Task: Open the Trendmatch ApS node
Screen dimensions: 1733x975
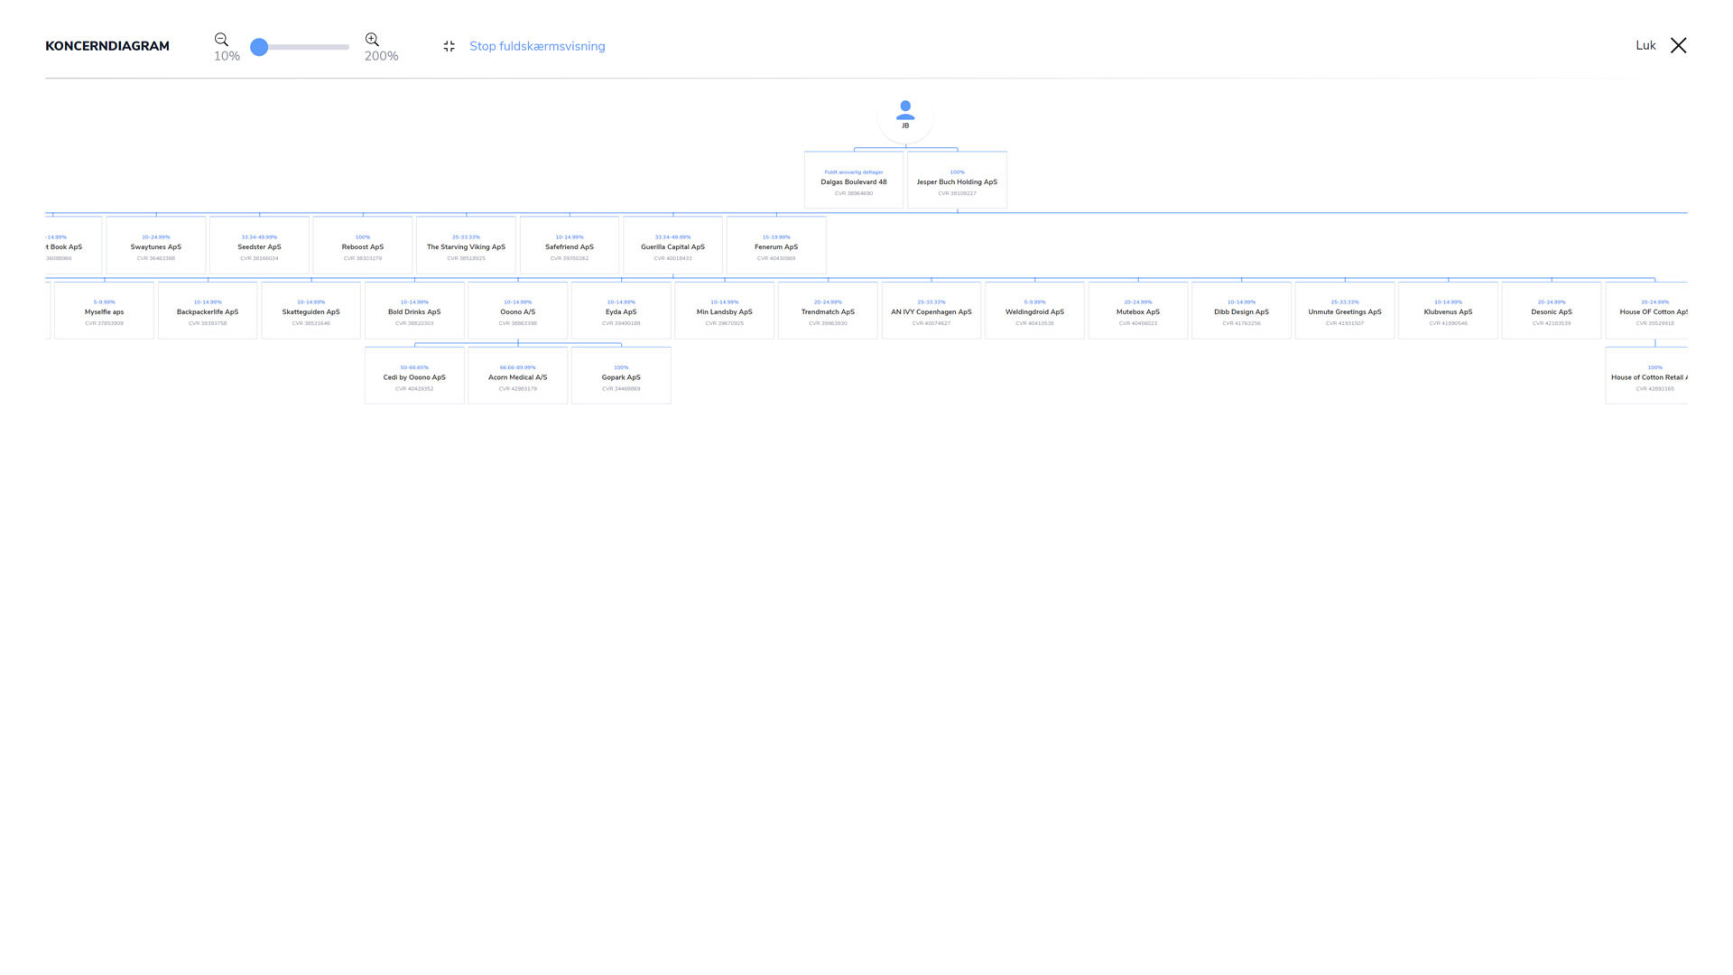Action: [x=828, y=311]
